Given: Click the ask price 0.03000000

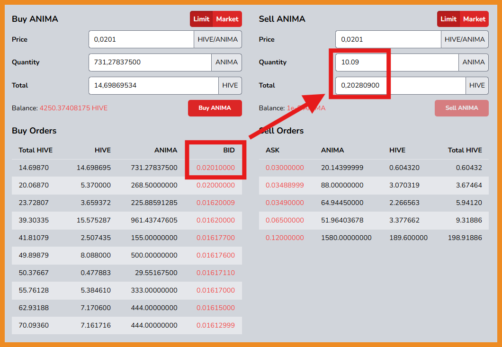Looking at the screenshot, I should pos(285,168).
